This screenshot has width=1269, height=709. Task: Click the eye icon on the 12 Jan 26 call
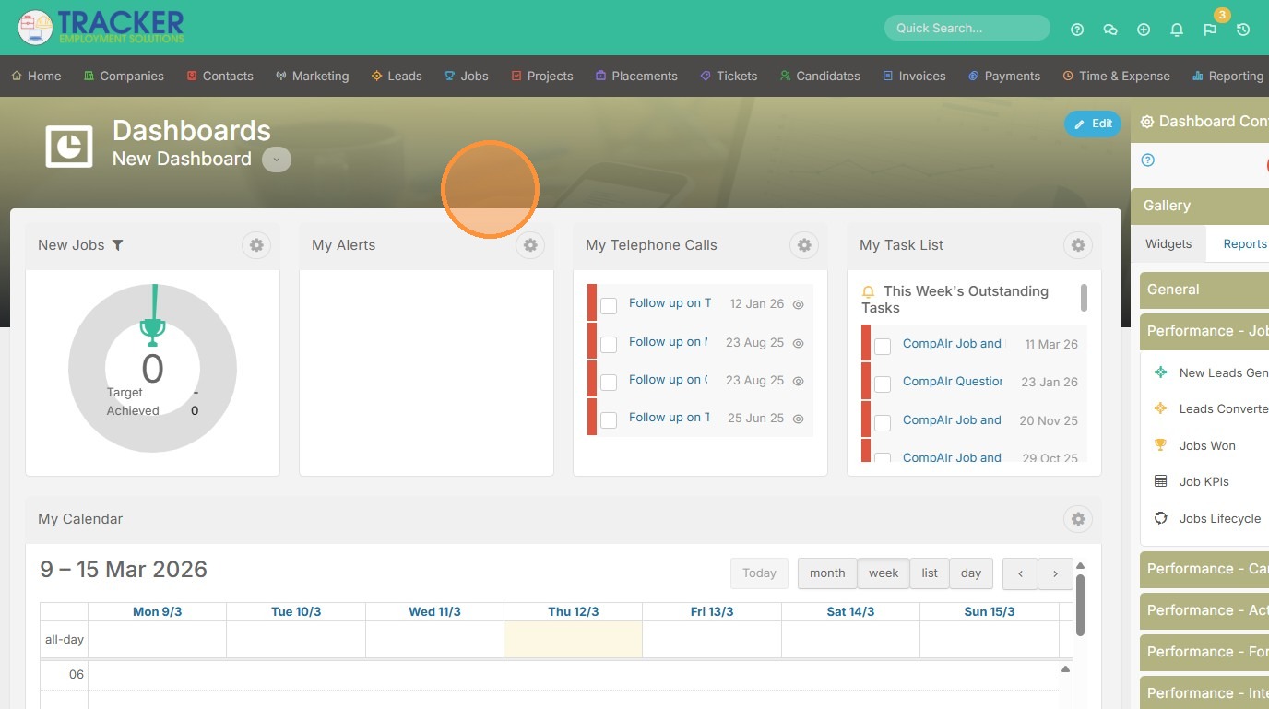point(799,304)
